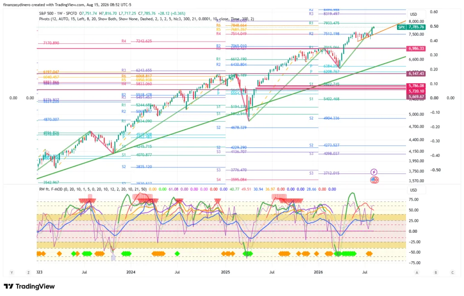Click the 2025 time axis label
464x296 pixels.
tap(226, 272)
